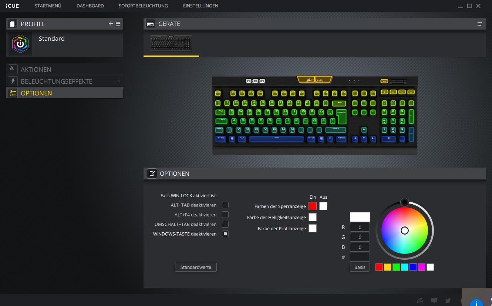Click the Optionen panel edit icon
492x306 pixels.
coord(152,174)
